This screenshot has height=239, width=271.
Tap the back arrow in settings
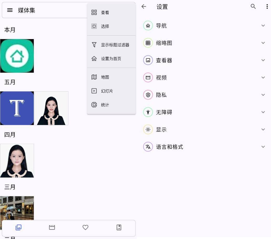[x=144, y=7]
